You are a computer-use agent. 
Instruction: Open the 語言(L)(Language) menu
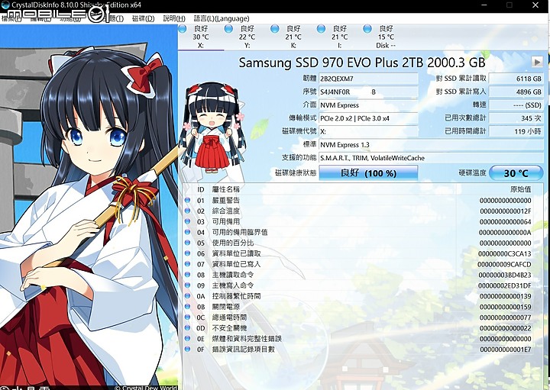pos(222,18)
